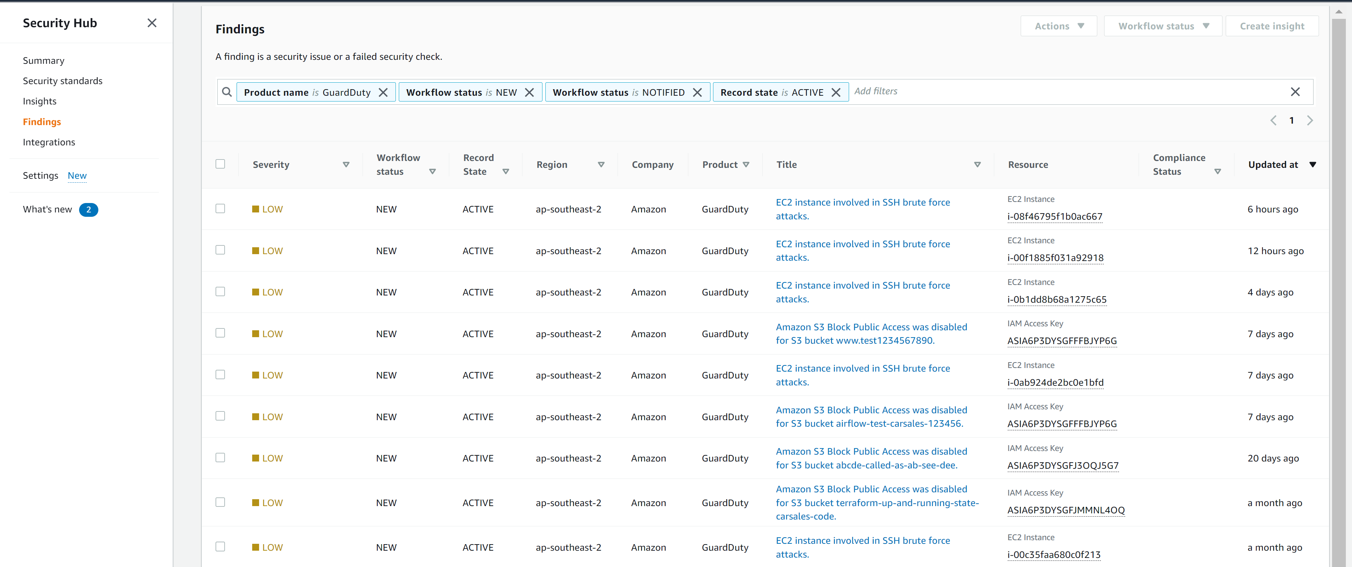
Task: Go to the next page of findings
Action: click(1311, 120)
